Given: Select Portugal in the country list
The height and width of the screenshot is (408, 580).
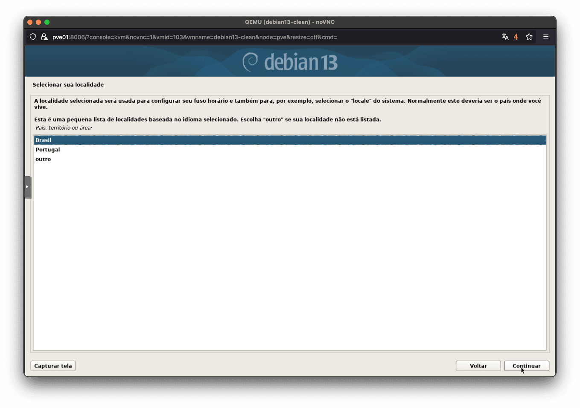Looking at the screenshot, I should click(x=290, y=150).
